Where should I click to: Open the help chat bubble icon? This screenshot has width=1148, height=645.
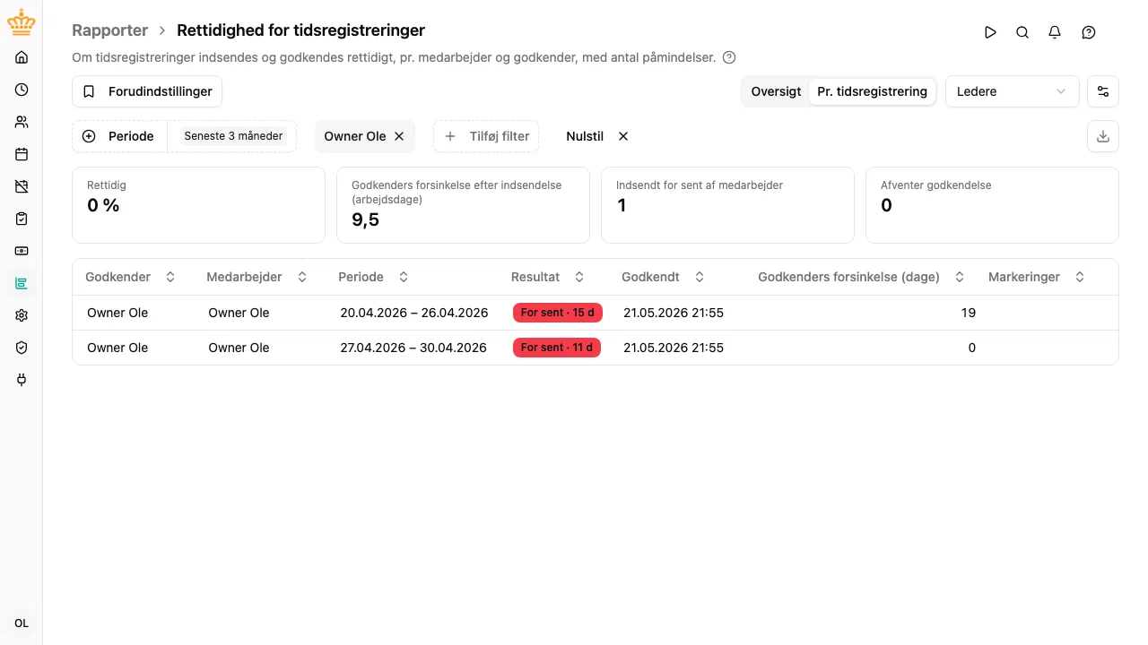[x=1089, y=32]
